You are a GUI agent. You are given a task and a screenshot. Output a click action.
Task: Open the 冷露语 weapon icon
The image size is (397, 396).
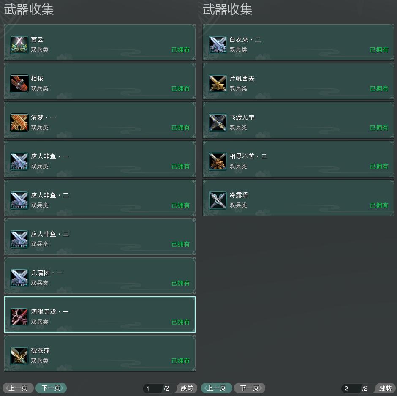pyautogui.click(x=218, y=200)
